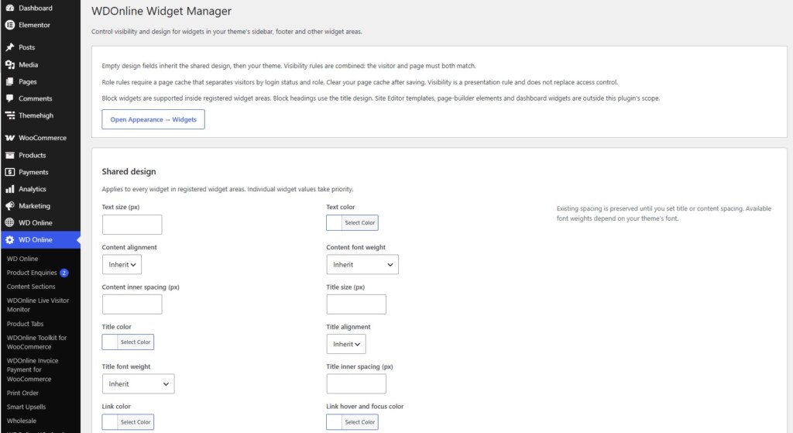
Task: Focus the Text size (px) field
Action: (x=132, y=225)
